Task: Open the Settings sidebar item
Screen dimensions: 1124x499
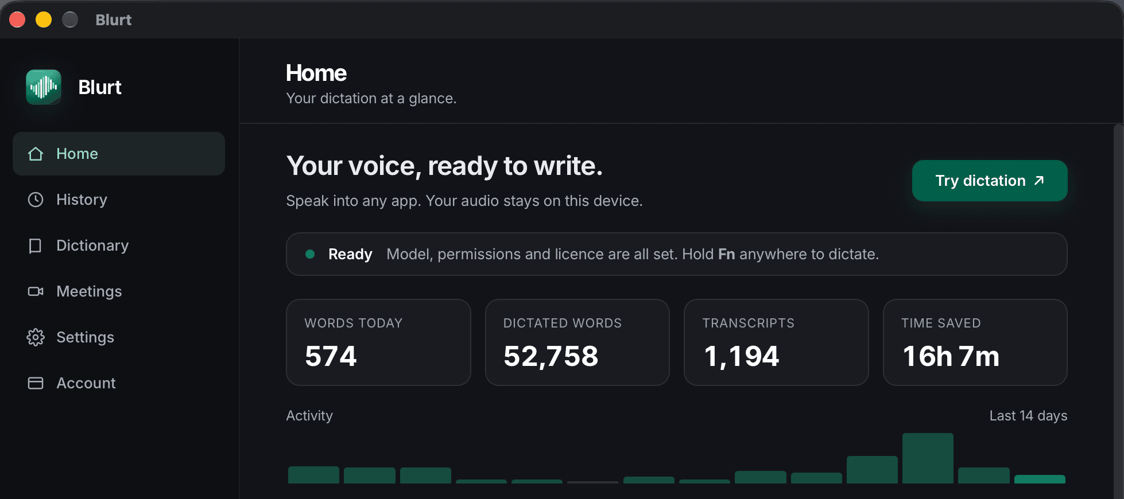Action: tap(119, 337)
